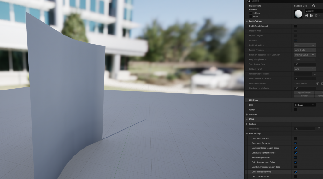Click 'Element 0' label
Image resolution: width=323 pixels, height=179 pixels.
(253, 10)
